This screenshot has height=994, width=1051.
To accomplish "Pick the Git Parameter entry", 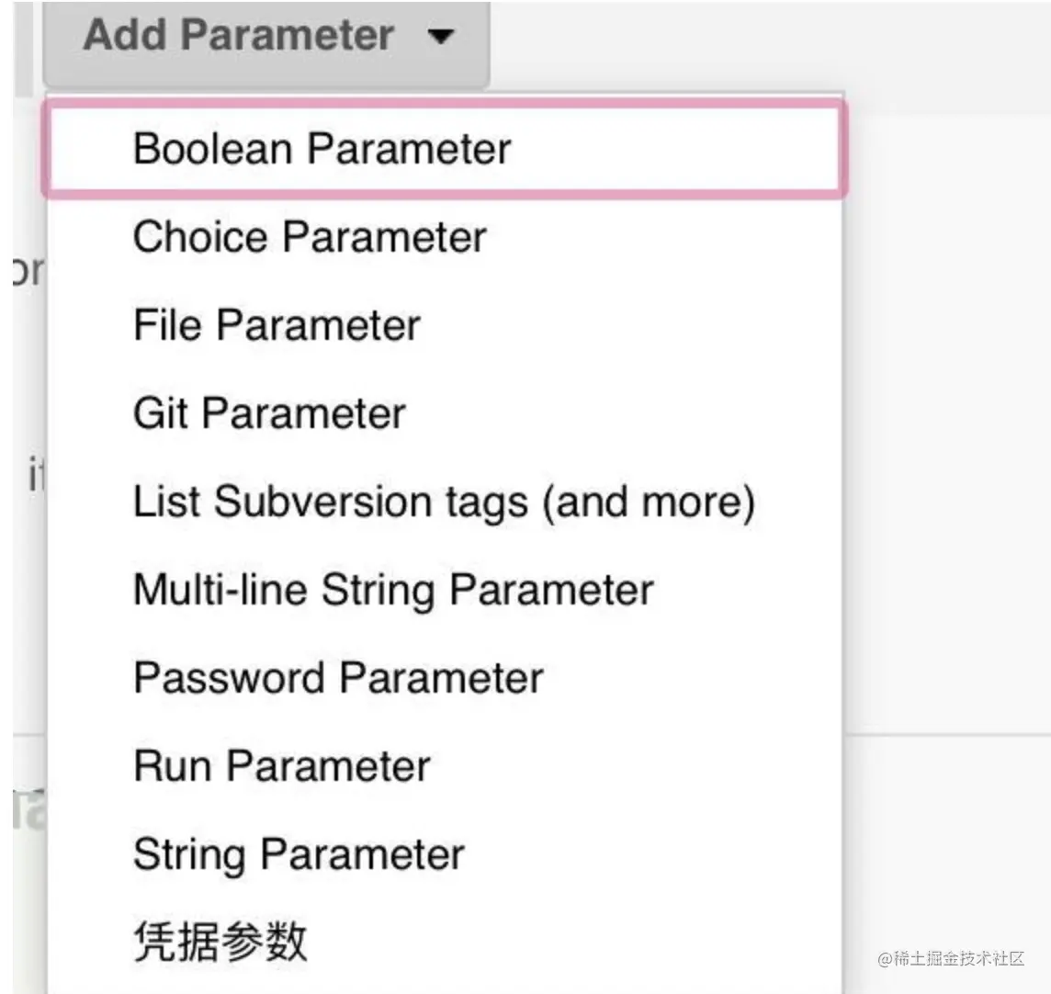I will pos(269,413).
